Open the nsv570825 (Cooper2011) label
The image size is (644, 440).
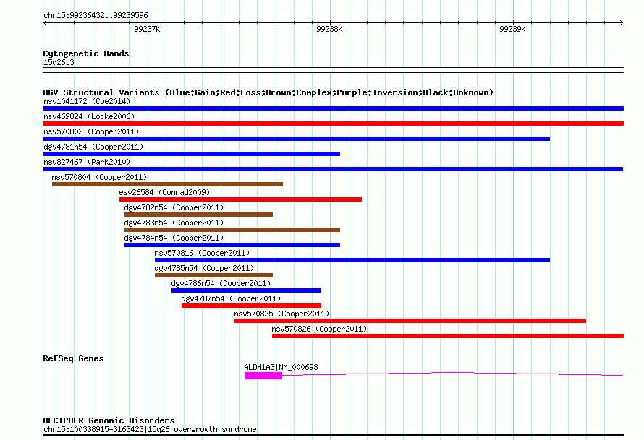[x=281, y=314]
